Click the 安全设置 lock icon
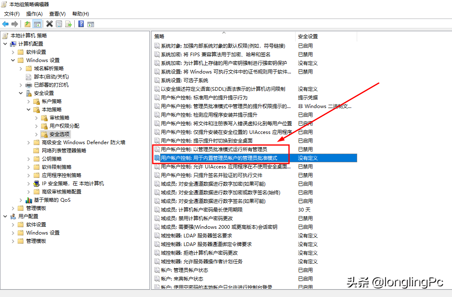 click(x=29, y=93)
